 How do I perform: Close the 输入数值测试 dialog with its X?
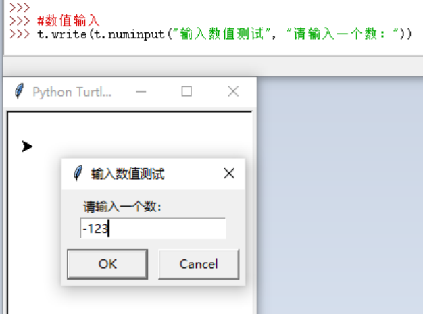coord(229,174)
